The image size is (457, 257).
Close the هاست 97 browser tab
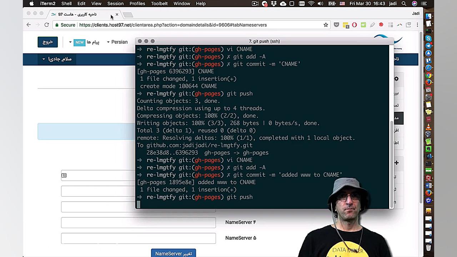(117, 15)
